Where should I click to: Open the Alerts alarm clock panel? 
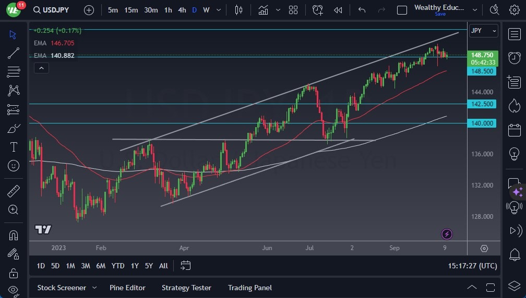tap(514, 57)
